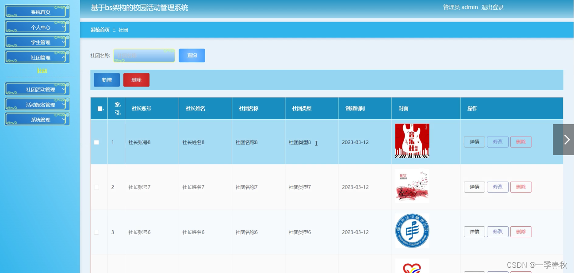Click the red 删除 batch button
Screen dimensions: 574x273
[x=136, y=80]
